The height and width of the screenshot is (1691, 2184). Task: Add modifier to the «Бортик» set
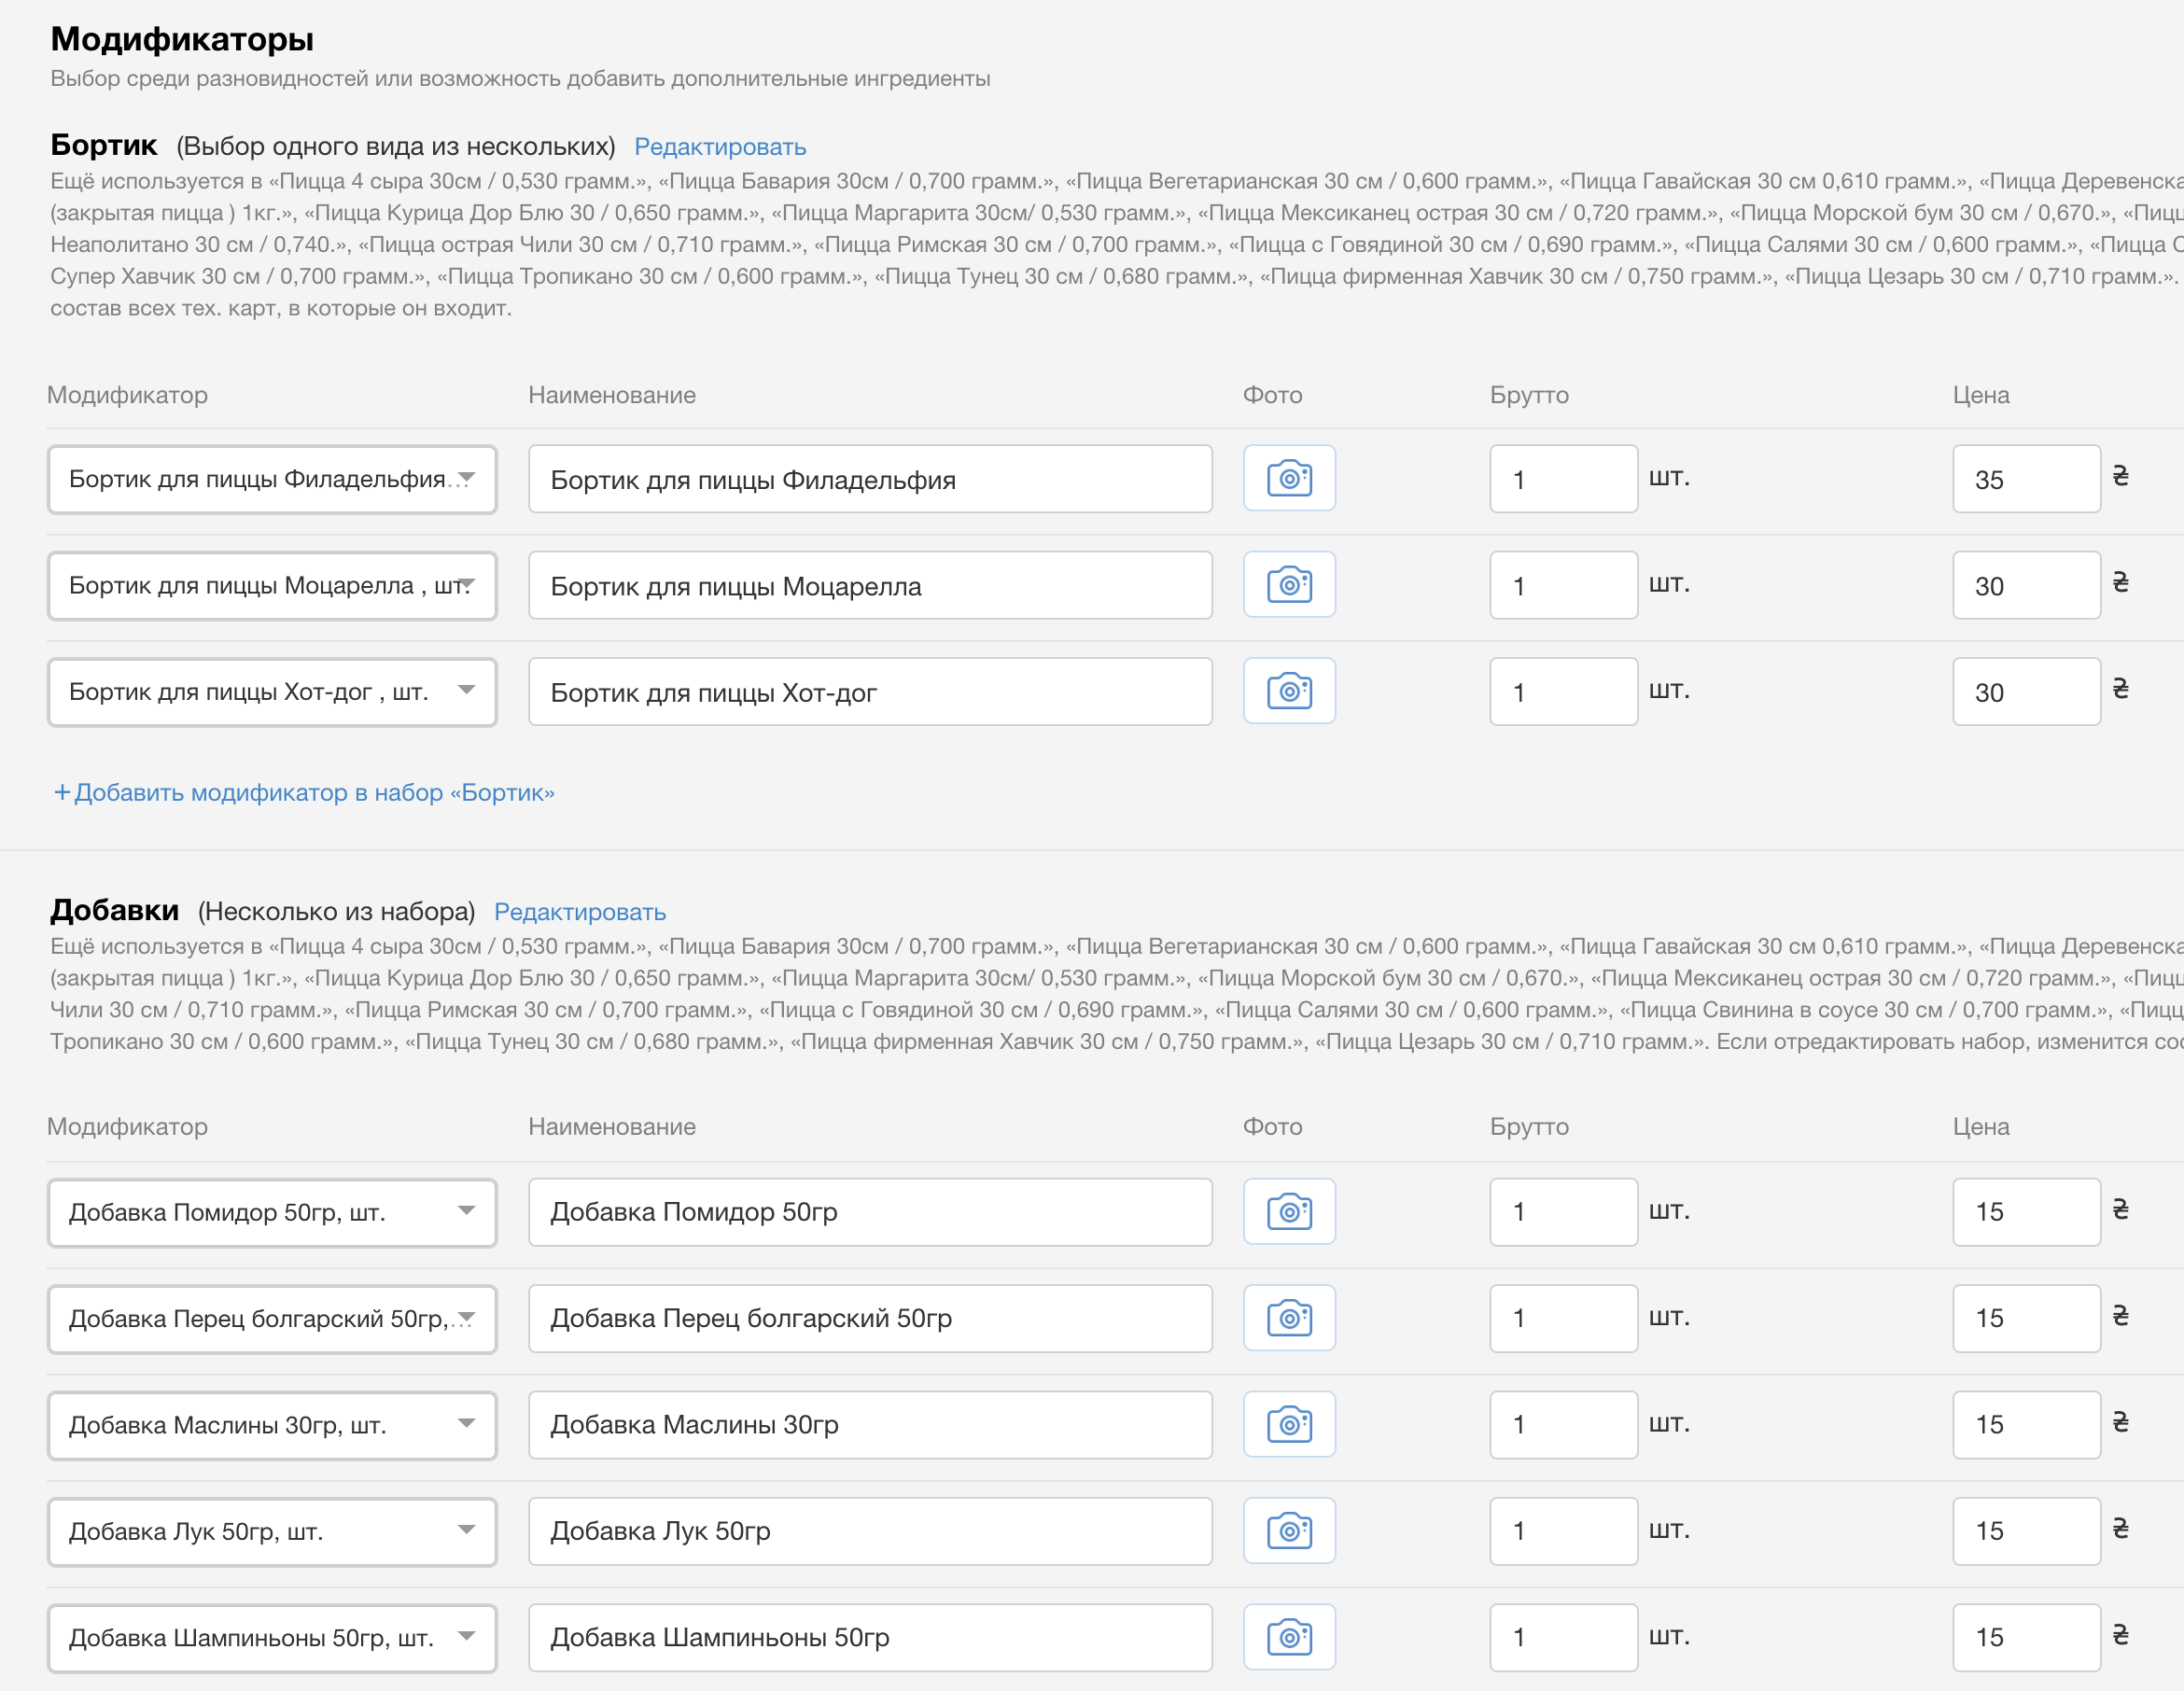[x=305, y=792]
